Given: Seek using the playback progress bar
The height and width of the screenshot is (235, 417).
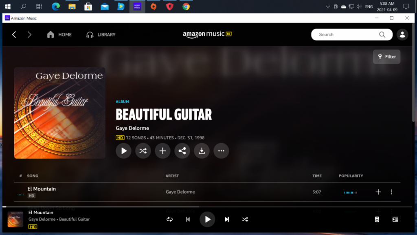Looking at the screenshot, I should (207, 206).
